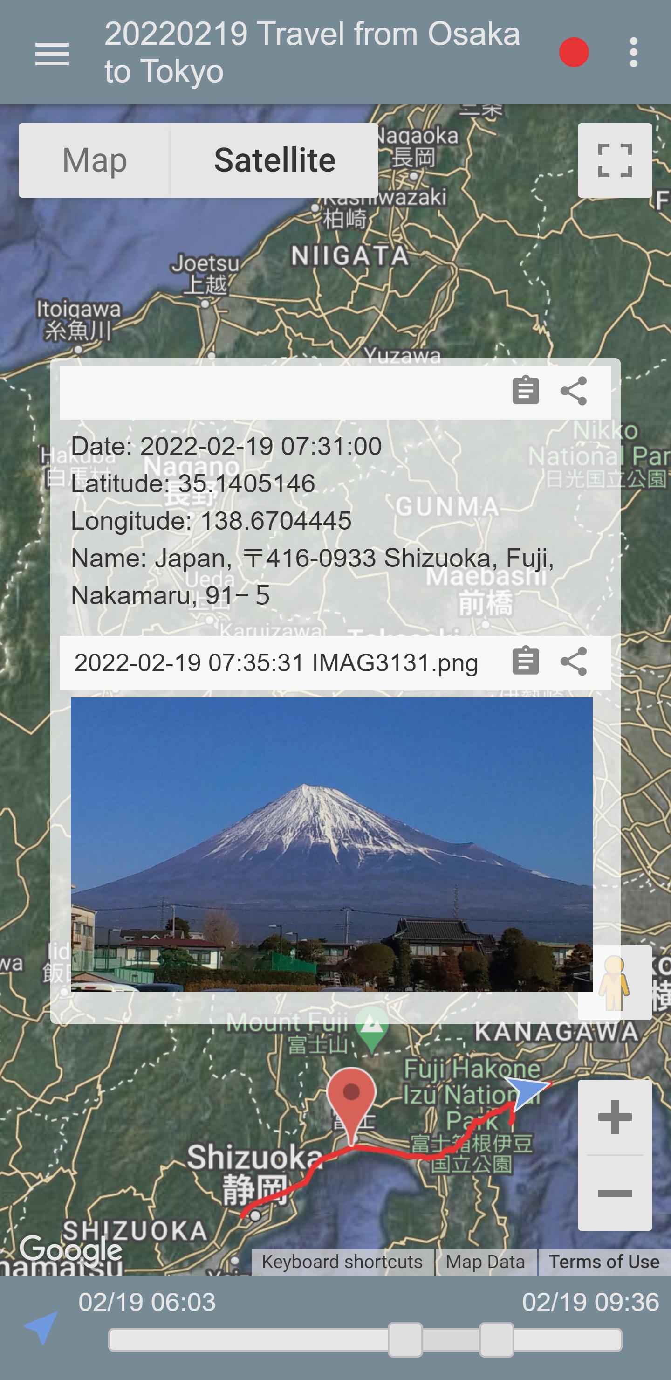Select the date text 2022-02-19 07:31:00
Viewport: 671px width, 1380px height.
261,446
